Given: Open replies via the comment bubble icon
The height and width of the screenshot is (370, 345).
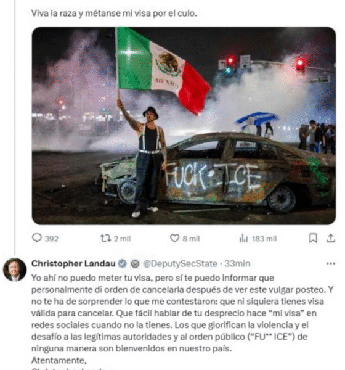Looking at the screenshot, I should (37, 238).
